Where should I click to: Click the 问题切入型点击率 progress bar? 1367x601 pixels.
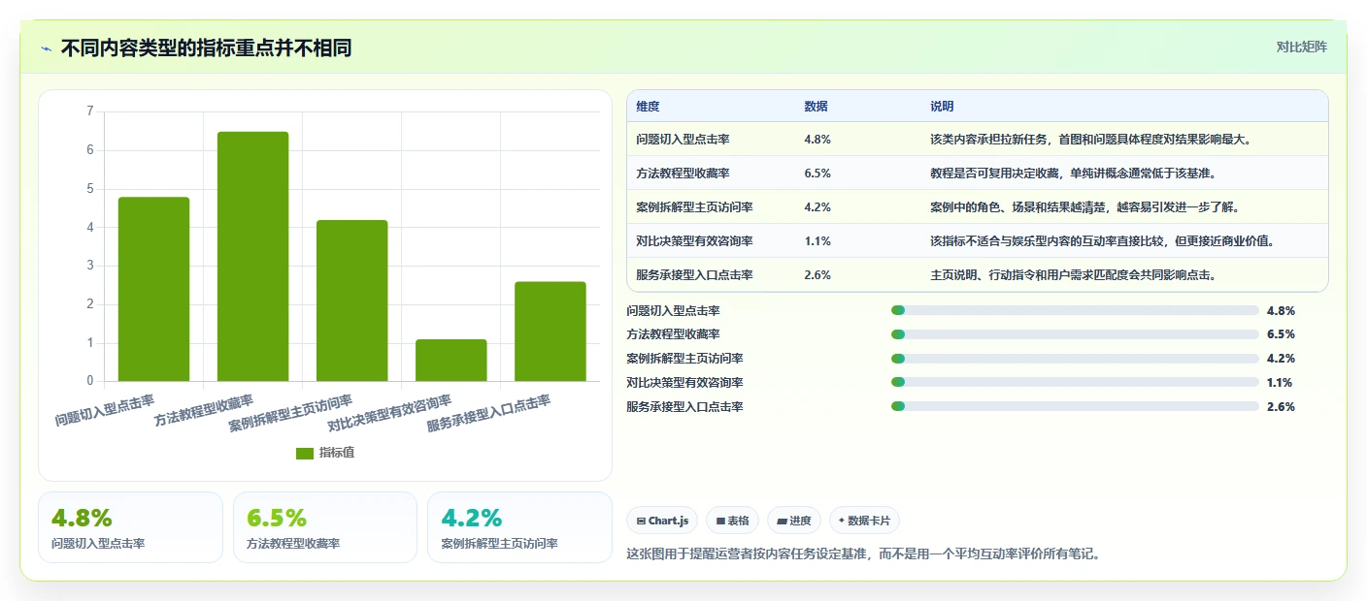click(1075, 311)
